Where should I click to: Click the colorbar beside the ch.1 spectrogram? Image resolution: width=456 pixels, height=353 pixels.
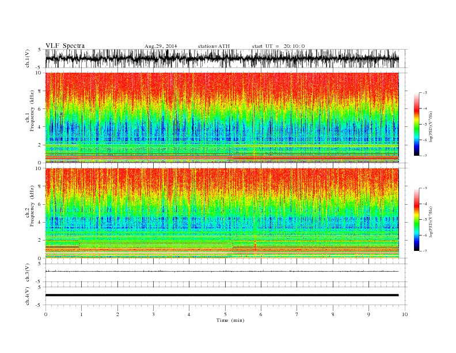click(x=416, y=124)
